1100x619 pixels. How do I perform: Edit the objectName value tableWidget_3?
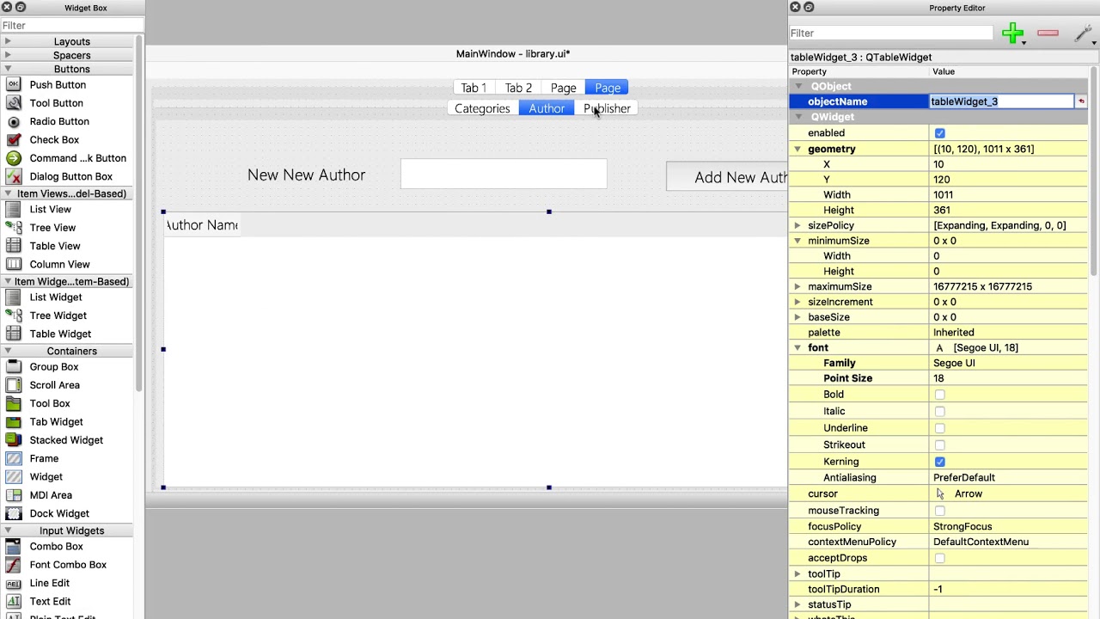coord(1002,101)
